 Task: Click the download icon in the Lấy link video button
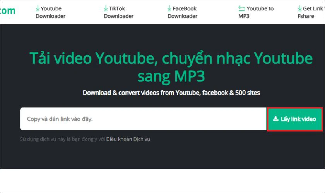[x=275, y=119]
